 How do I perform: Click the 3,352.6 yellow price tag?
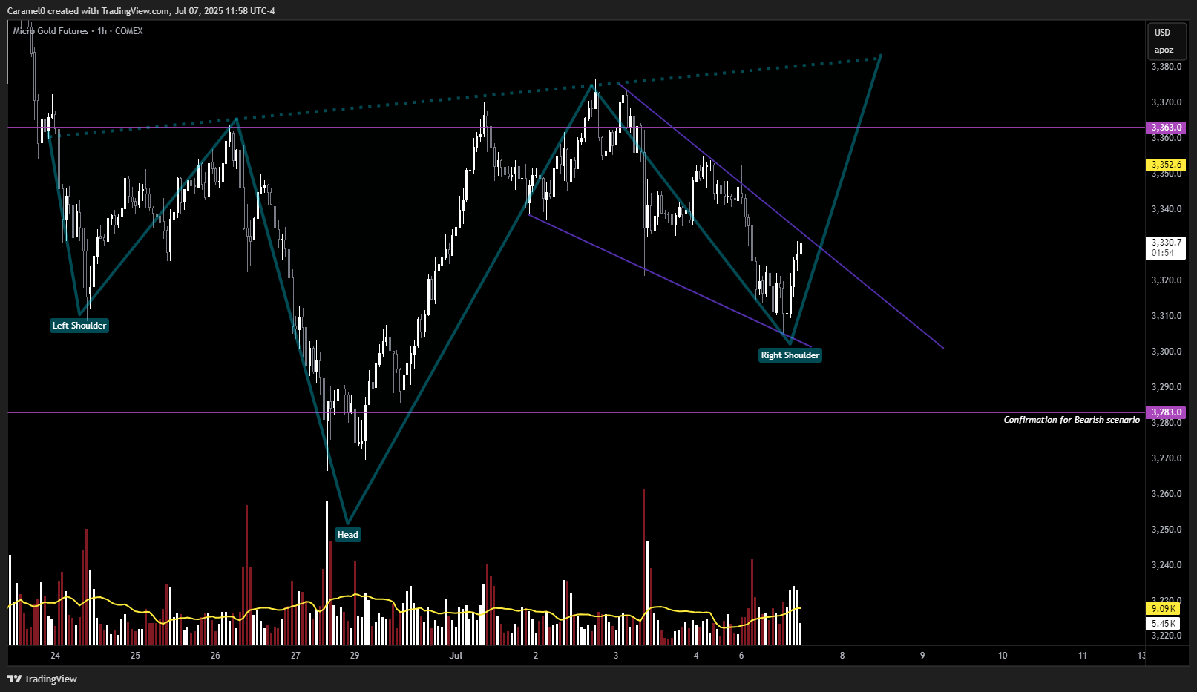tap(1166, 165)
